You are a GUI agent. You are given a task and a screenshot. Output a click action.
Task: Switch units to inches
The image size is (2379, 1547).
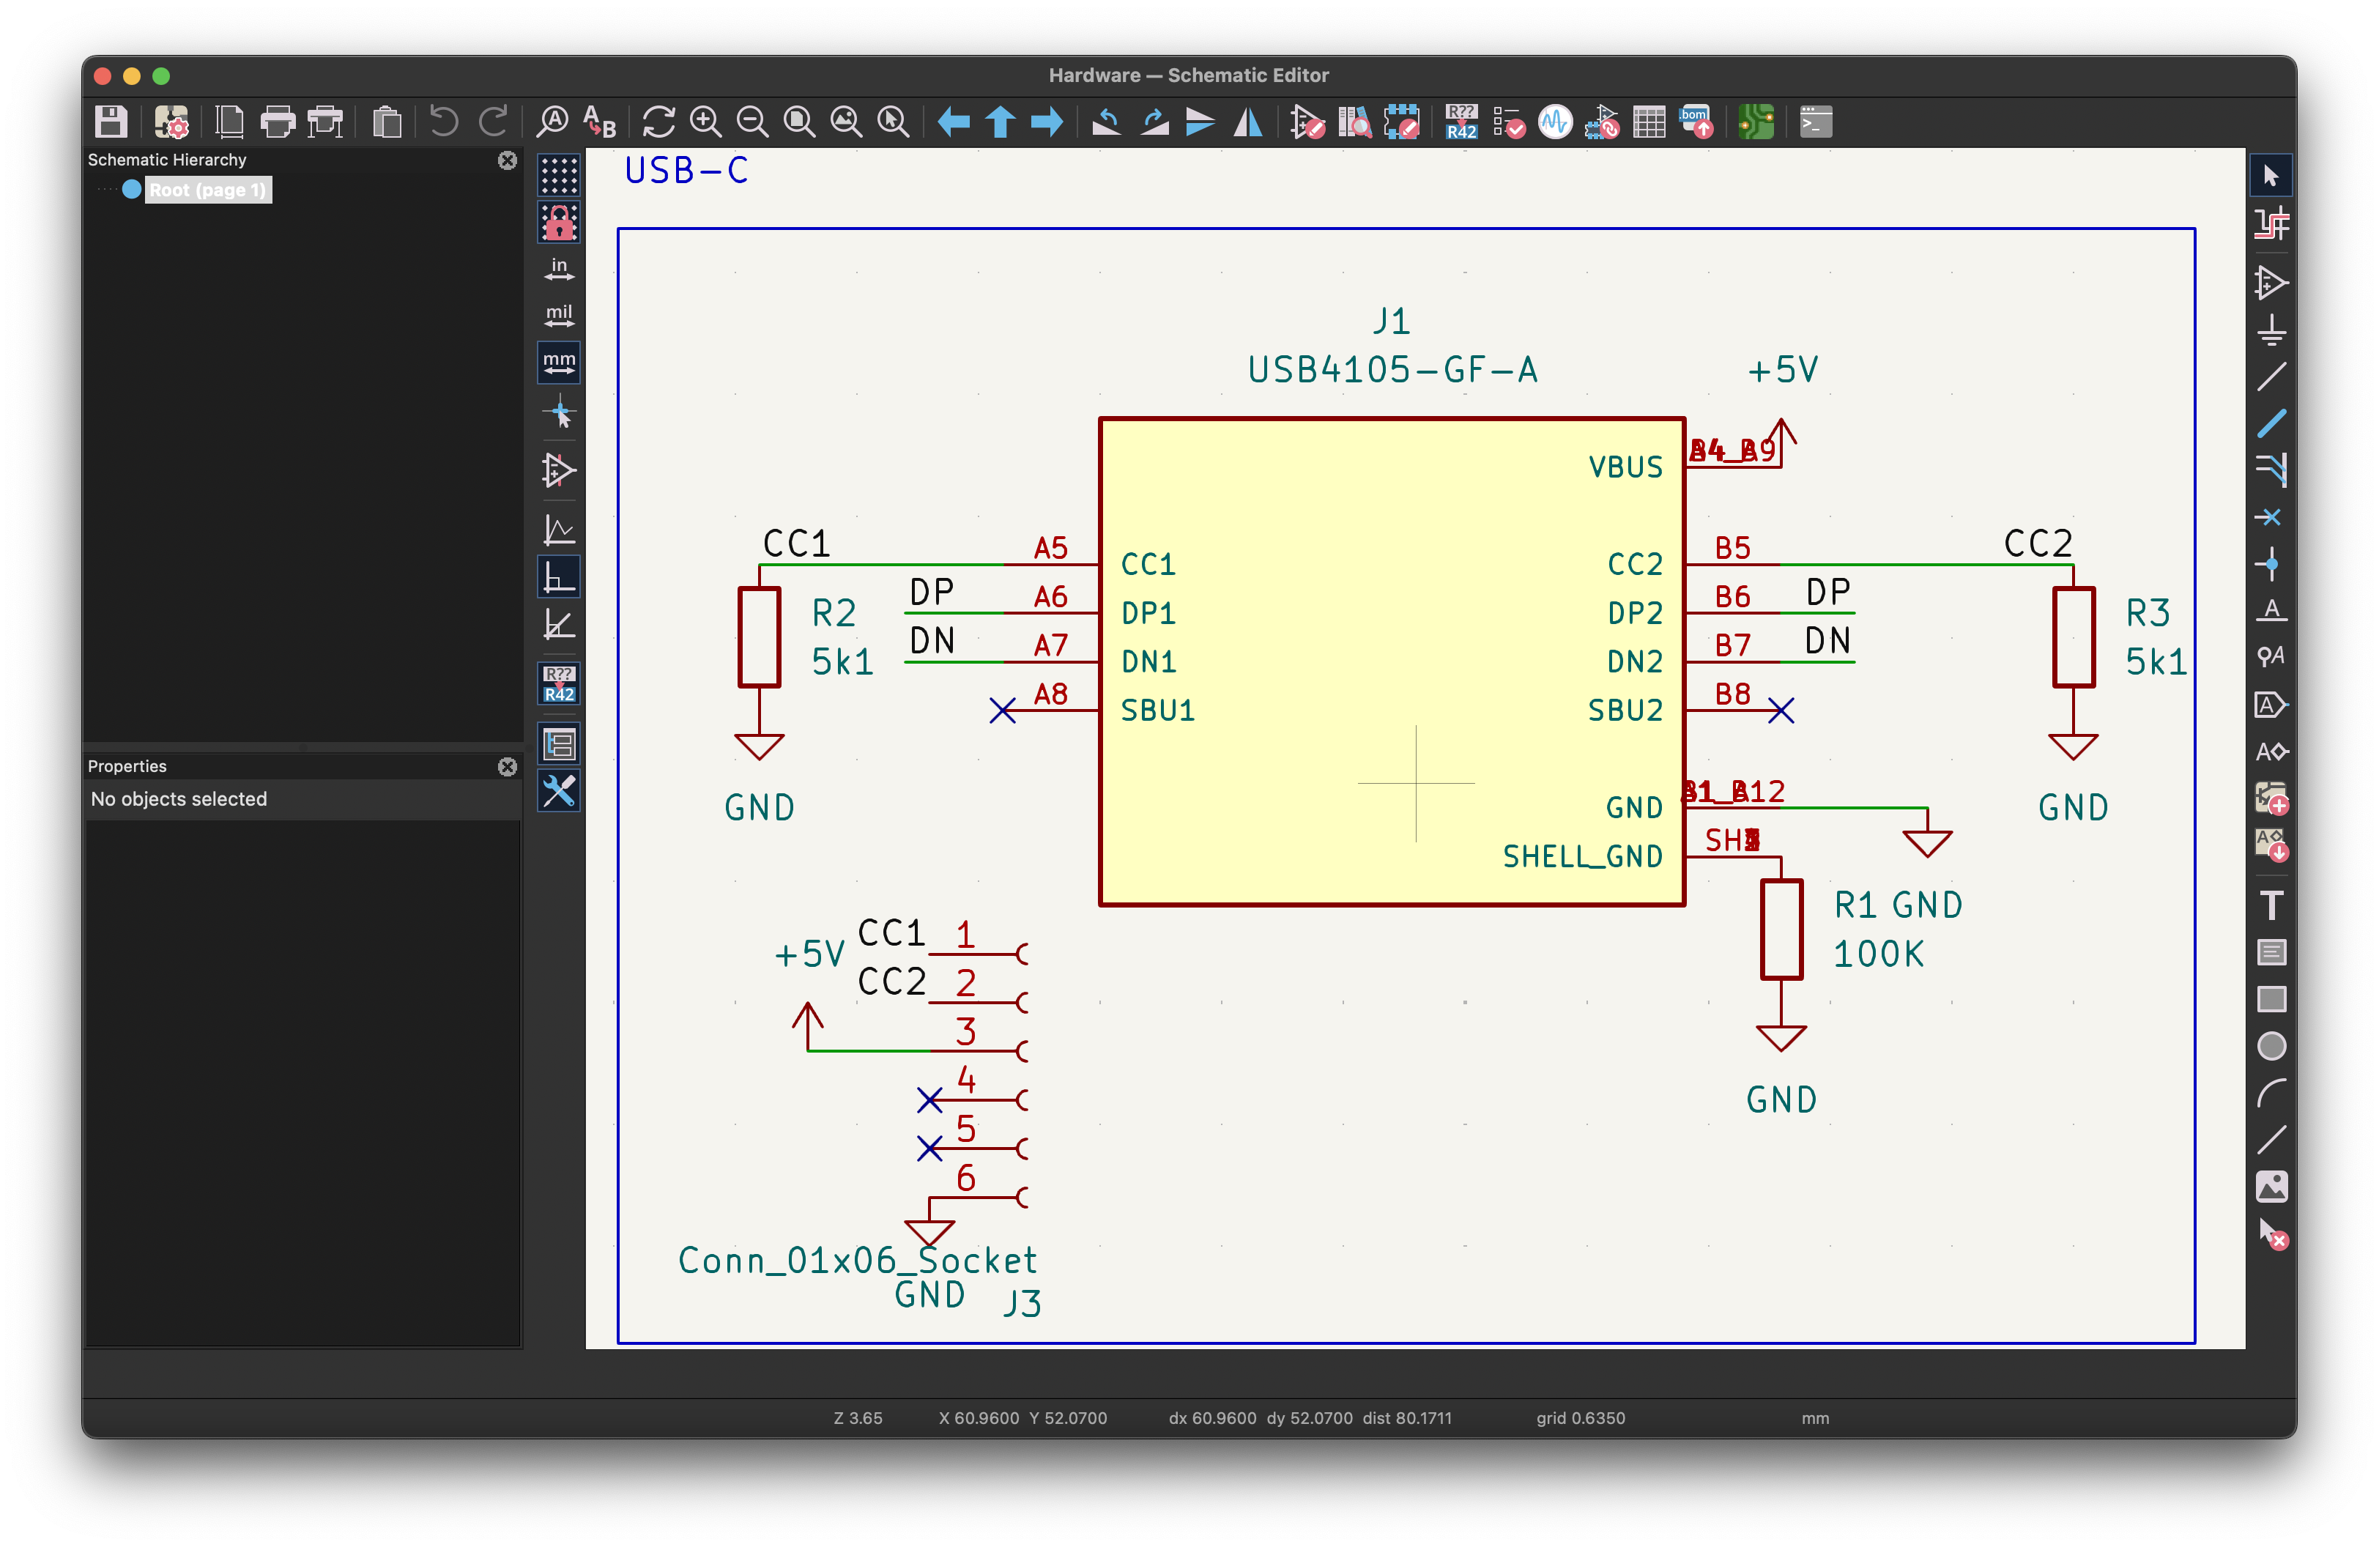click(559, 269)
